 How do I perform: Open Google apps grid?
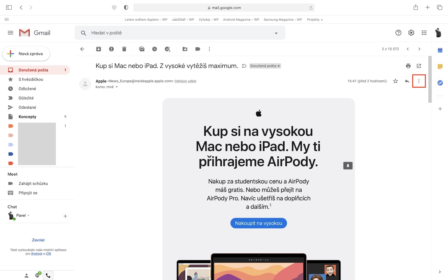tap(424, 33)
